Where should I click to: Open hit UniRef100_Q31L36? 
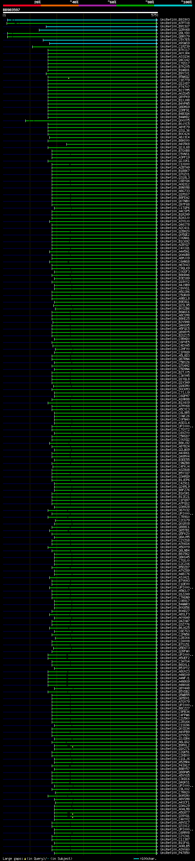point(175,130)
